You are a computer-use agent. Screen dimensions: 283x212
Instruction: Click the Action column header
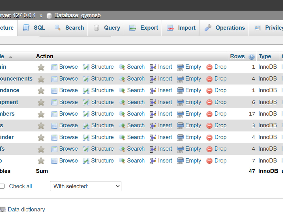click(45, 57)
